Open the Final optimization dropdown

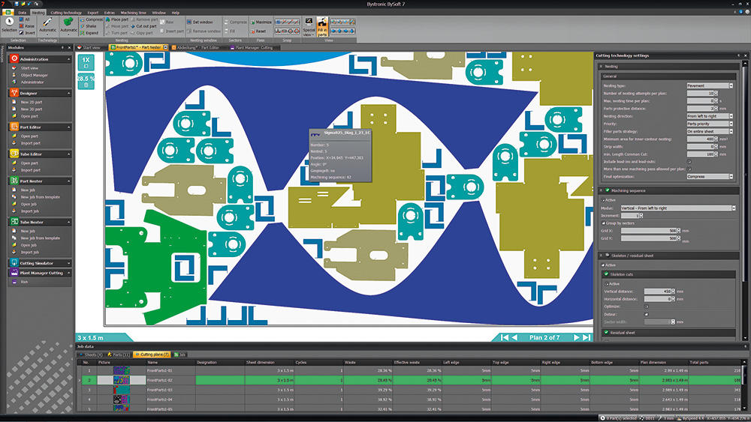710,176
